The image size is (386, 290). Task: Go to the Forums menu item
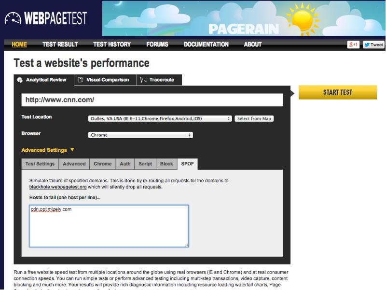157,44
